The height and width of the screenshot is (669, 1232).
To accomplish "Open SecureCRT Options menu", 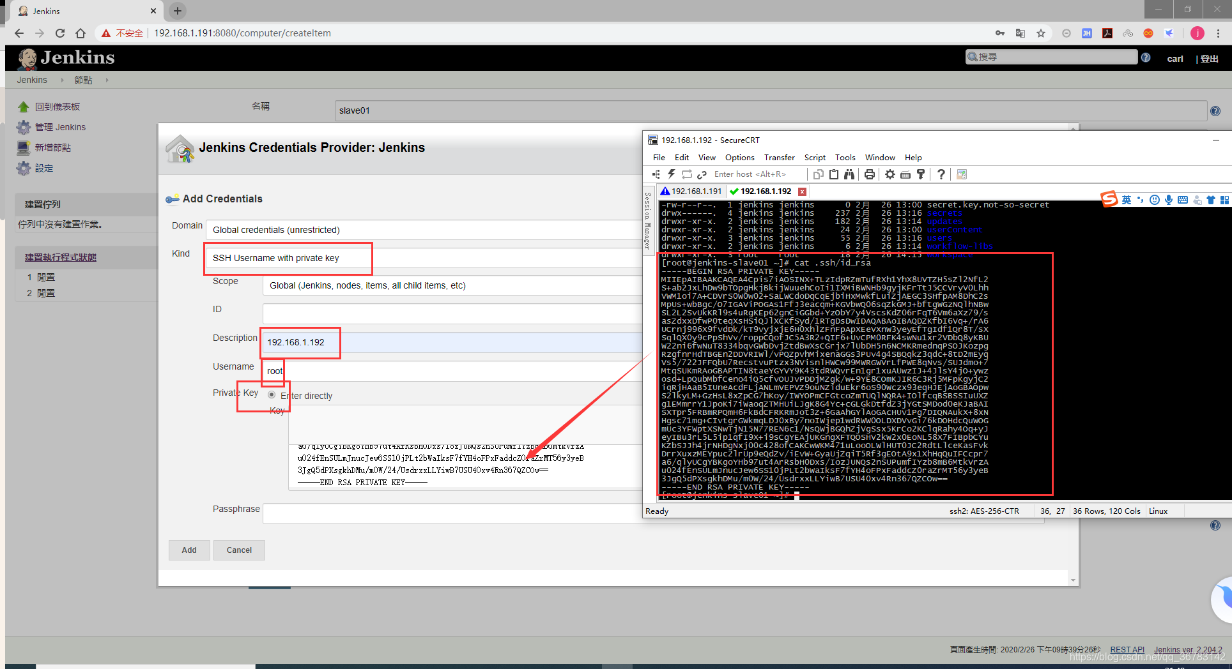I will 739,158.
